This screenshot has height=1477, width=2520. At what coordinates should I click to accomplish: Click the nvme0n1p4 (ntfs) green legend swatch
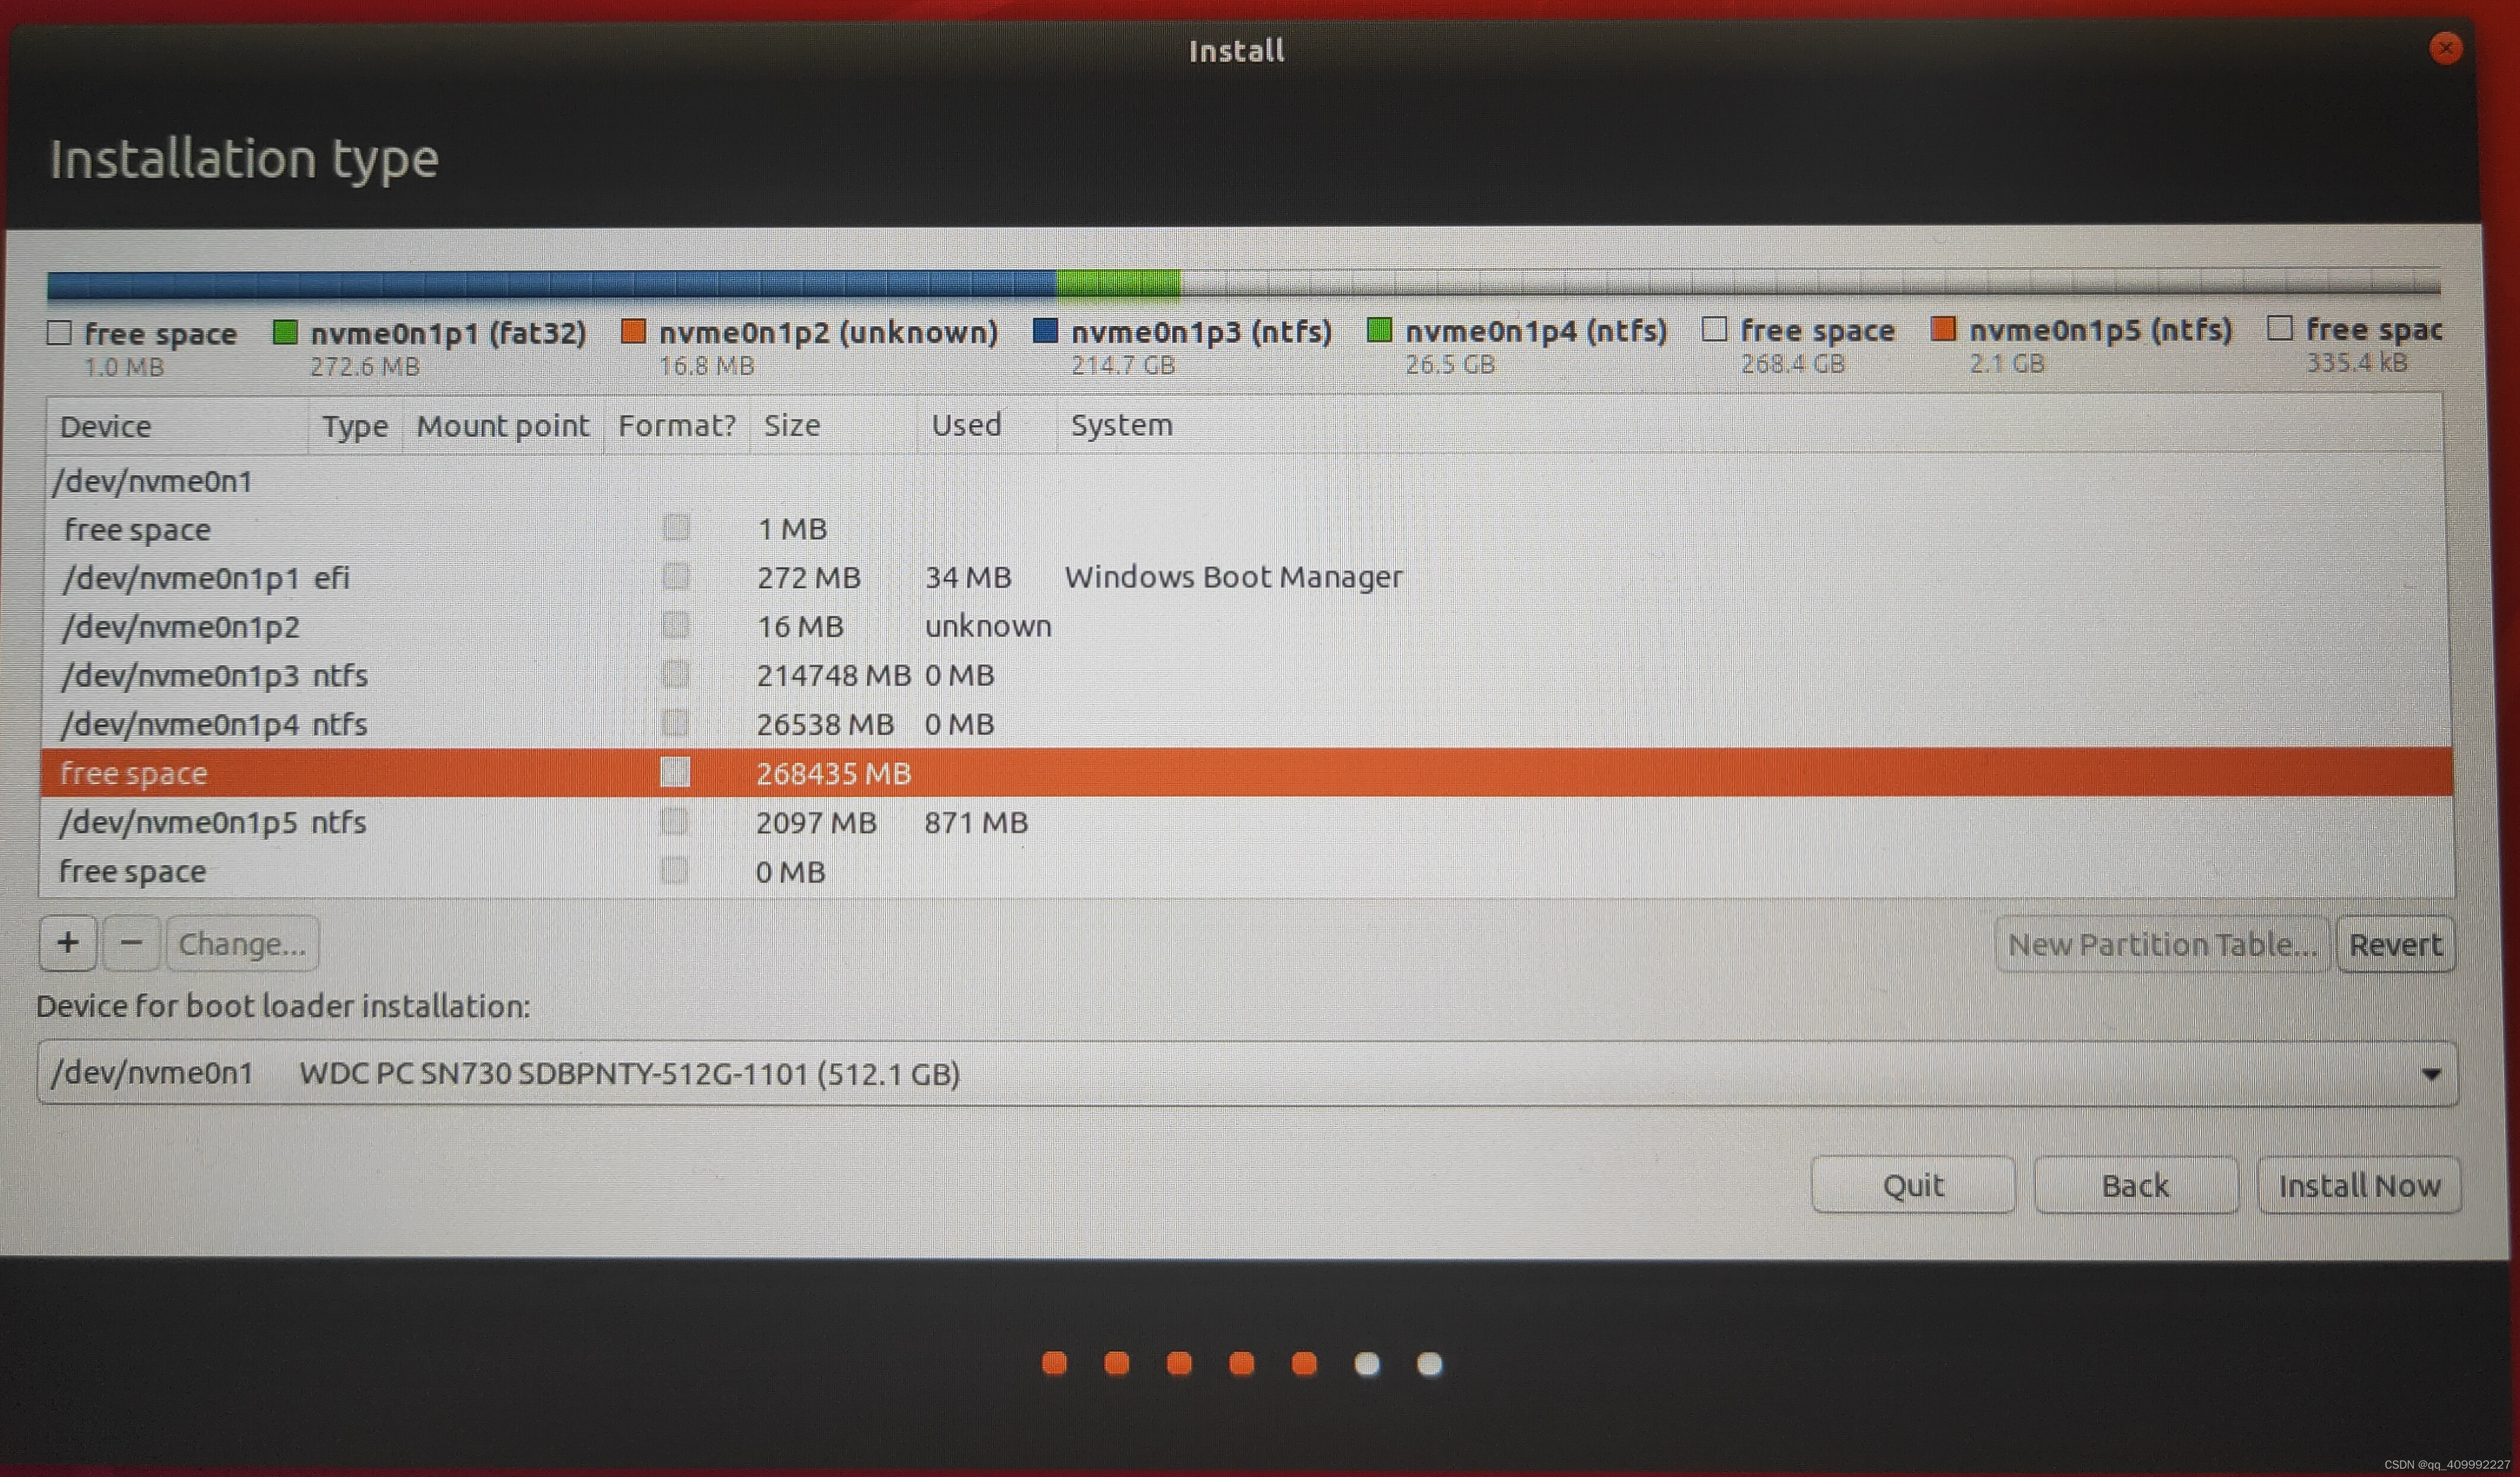tap(1379, 329)
